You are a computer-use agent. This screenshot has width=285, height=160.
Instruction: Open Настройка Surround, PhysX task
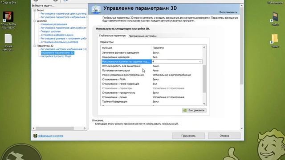pyautogui.click(x=56, y=56)
